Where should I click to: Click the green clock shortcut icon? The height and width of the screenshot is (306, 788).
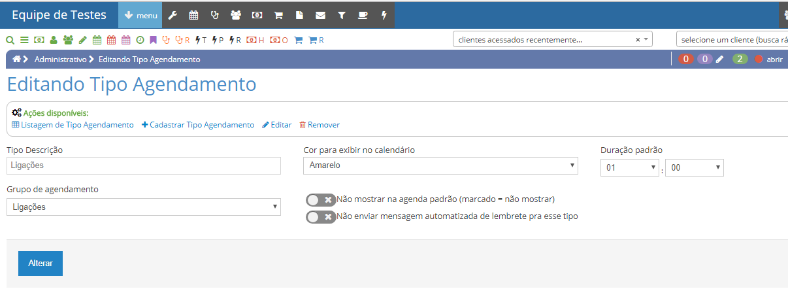(140, 40)
